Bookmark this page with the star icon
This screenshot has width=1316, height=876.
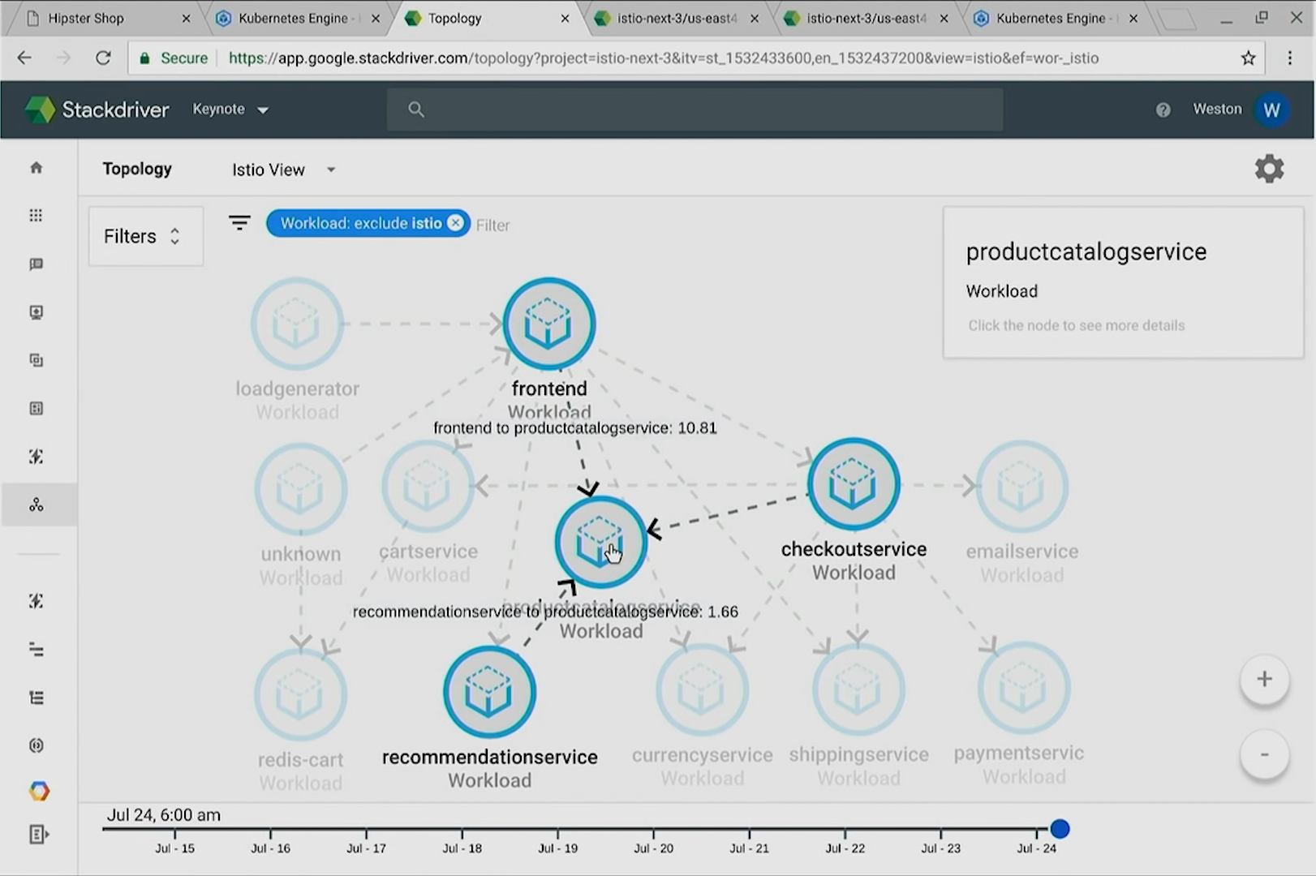(1248, 58)
